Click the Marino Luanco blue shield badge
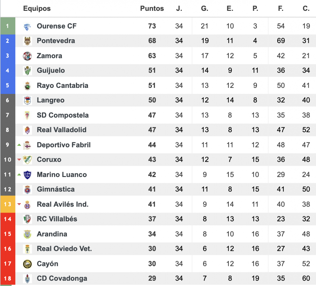The height and width of the screenshot is (286, 316). click(27, 175)
